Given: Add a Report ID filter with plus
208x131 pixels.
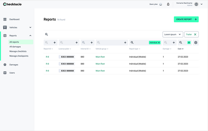Looking at the screenshot, I should click(x=54, y=42).
